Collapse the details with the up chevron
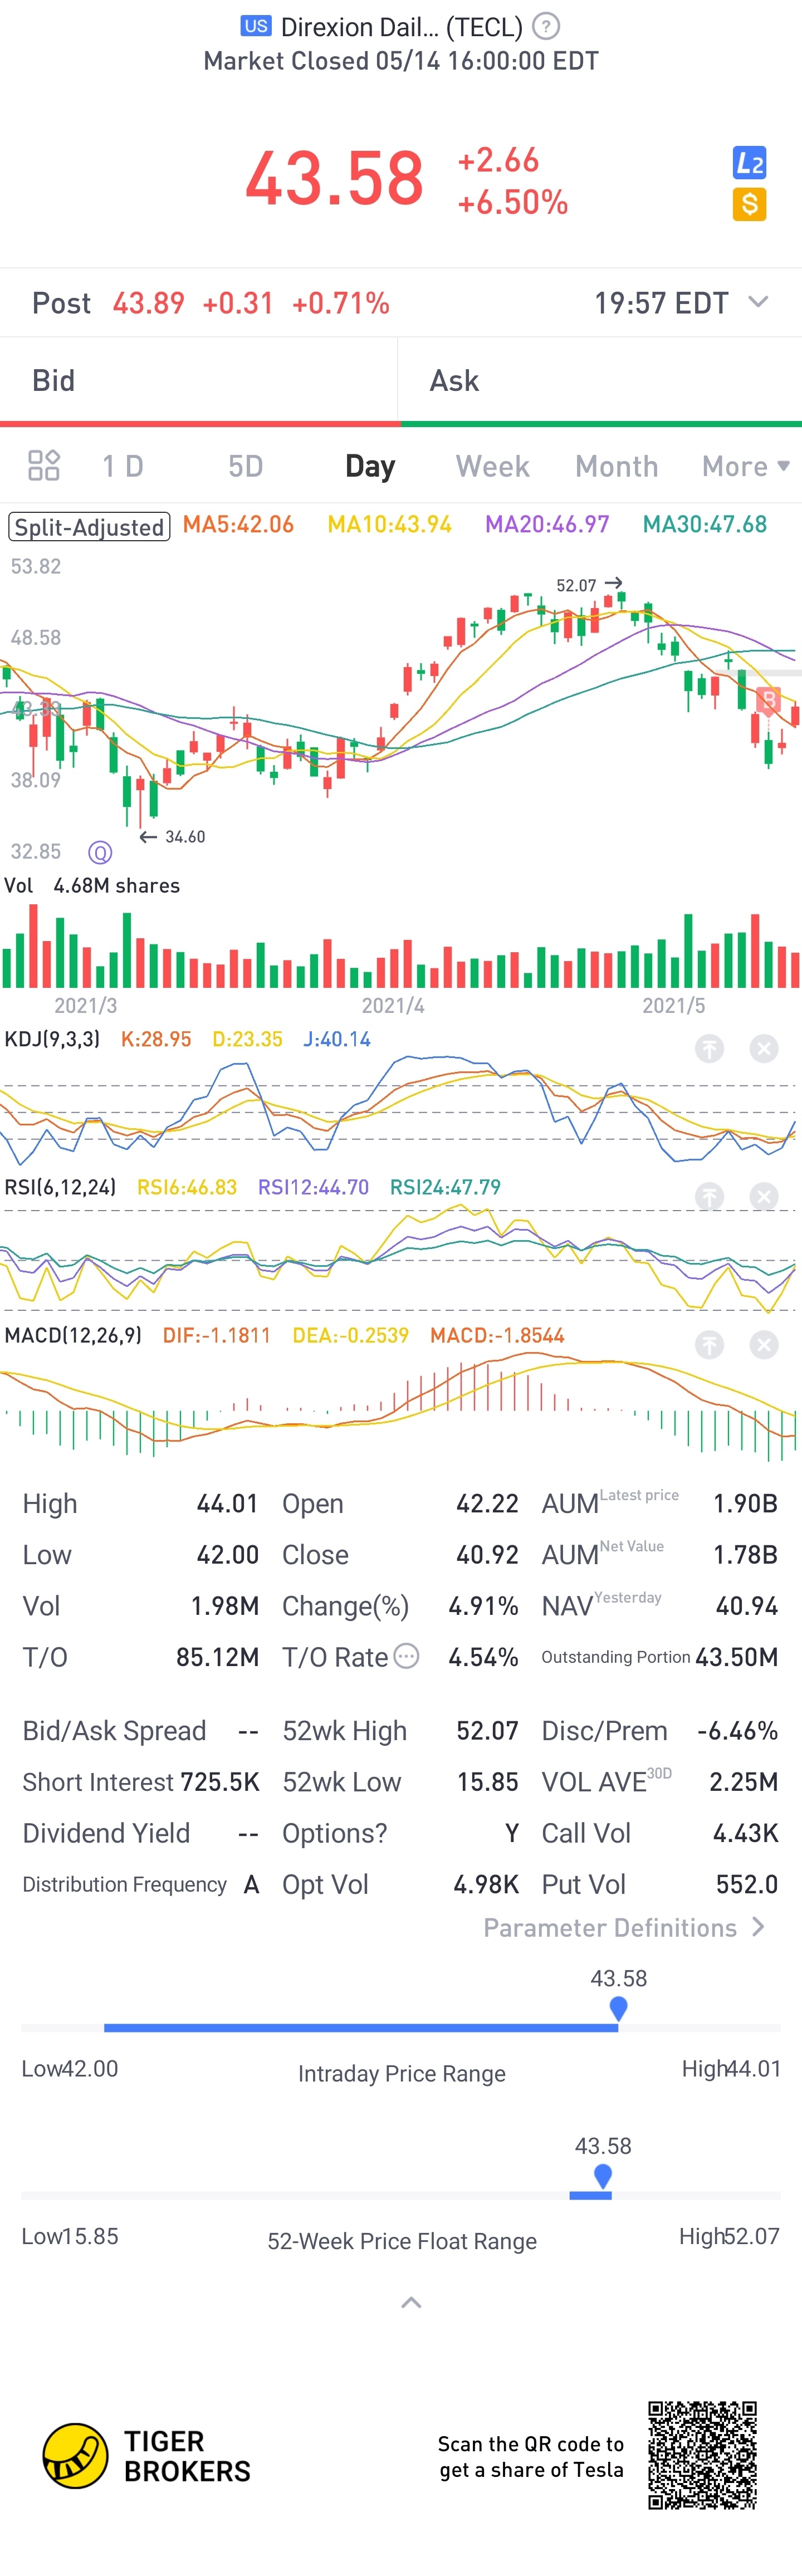 click(x=411, y=2302)
